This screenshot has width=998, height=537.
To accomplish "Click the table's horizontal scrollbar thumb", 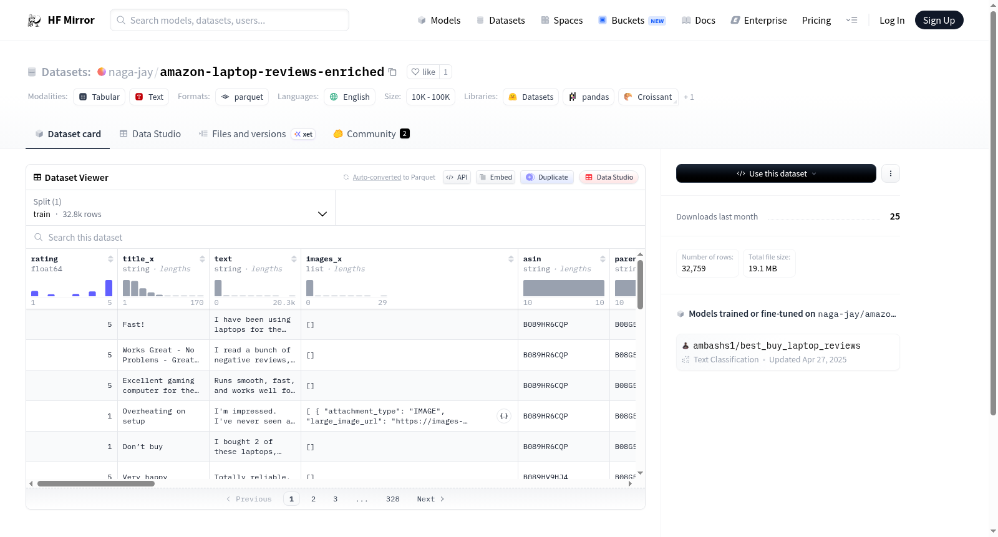I will pos(96,483).
